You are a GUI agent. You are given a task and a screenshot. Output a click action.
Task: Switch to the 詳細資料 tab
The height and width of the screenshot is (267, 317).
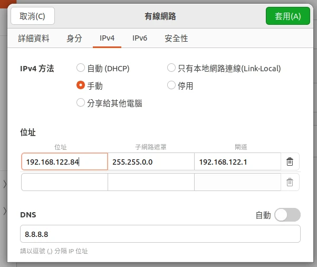click(x=34, y=39)
